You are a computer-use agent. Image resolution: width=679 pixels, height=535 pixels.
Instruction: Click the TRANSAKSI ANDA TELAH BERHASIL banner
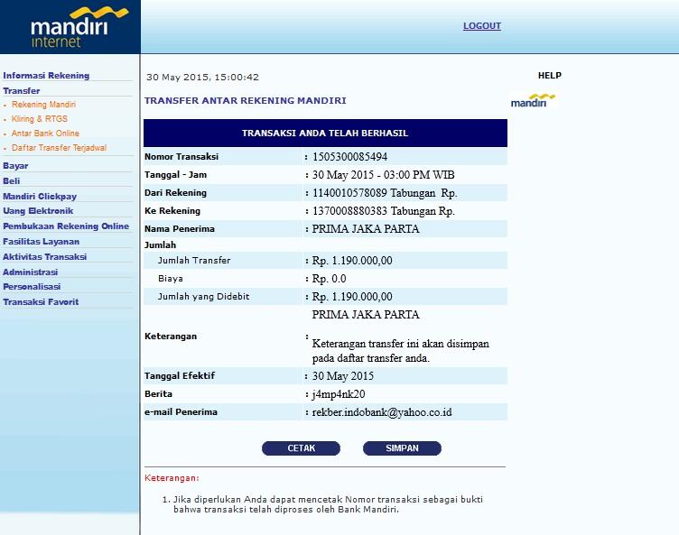pyautogui.click(x=325, y=133)
